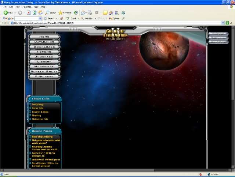The width and height of the screenshot is (235, 177).
Task: Click the Mail envelope icon
Action: pyautogui.click(x=83, y=13)
